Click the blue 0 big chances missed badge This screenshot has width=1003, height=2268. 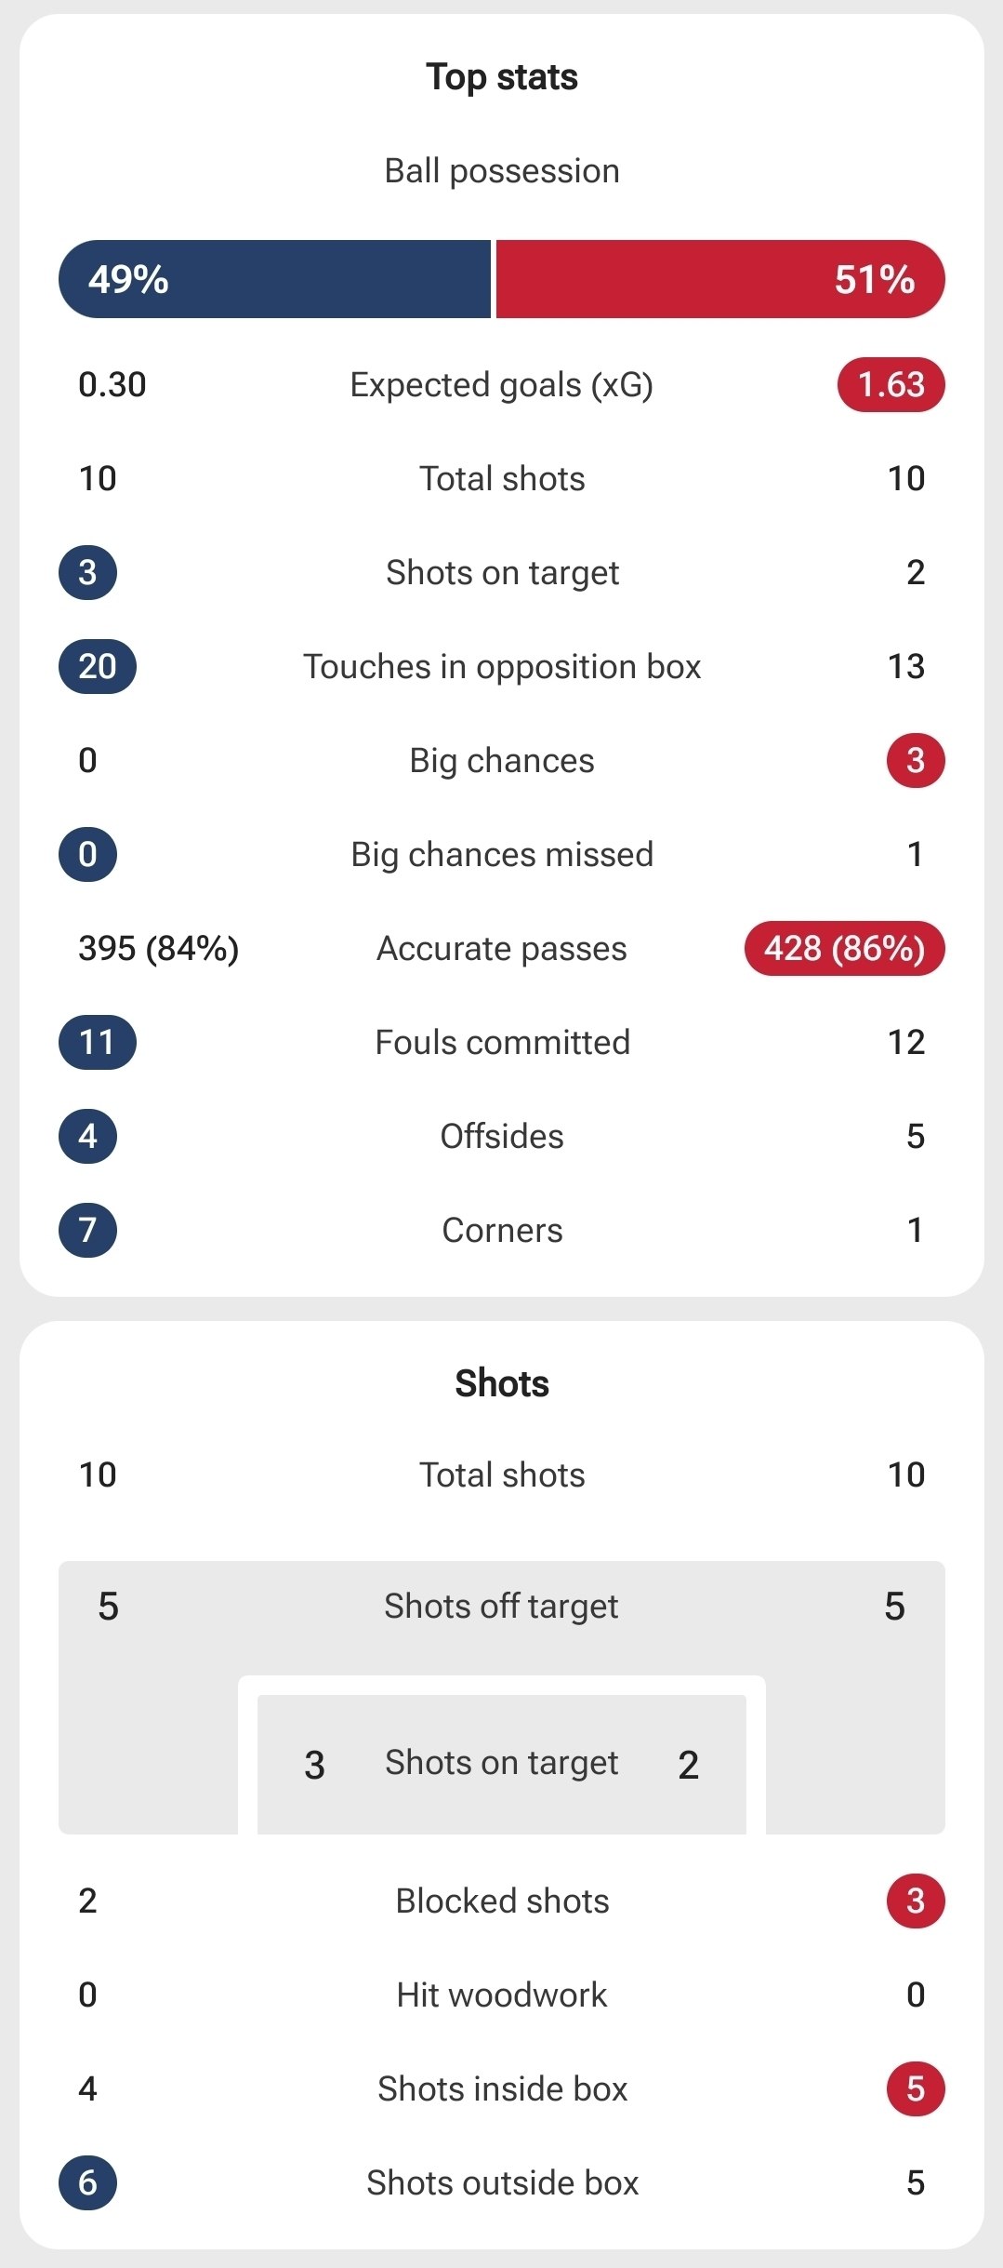(x=87, y=854)
